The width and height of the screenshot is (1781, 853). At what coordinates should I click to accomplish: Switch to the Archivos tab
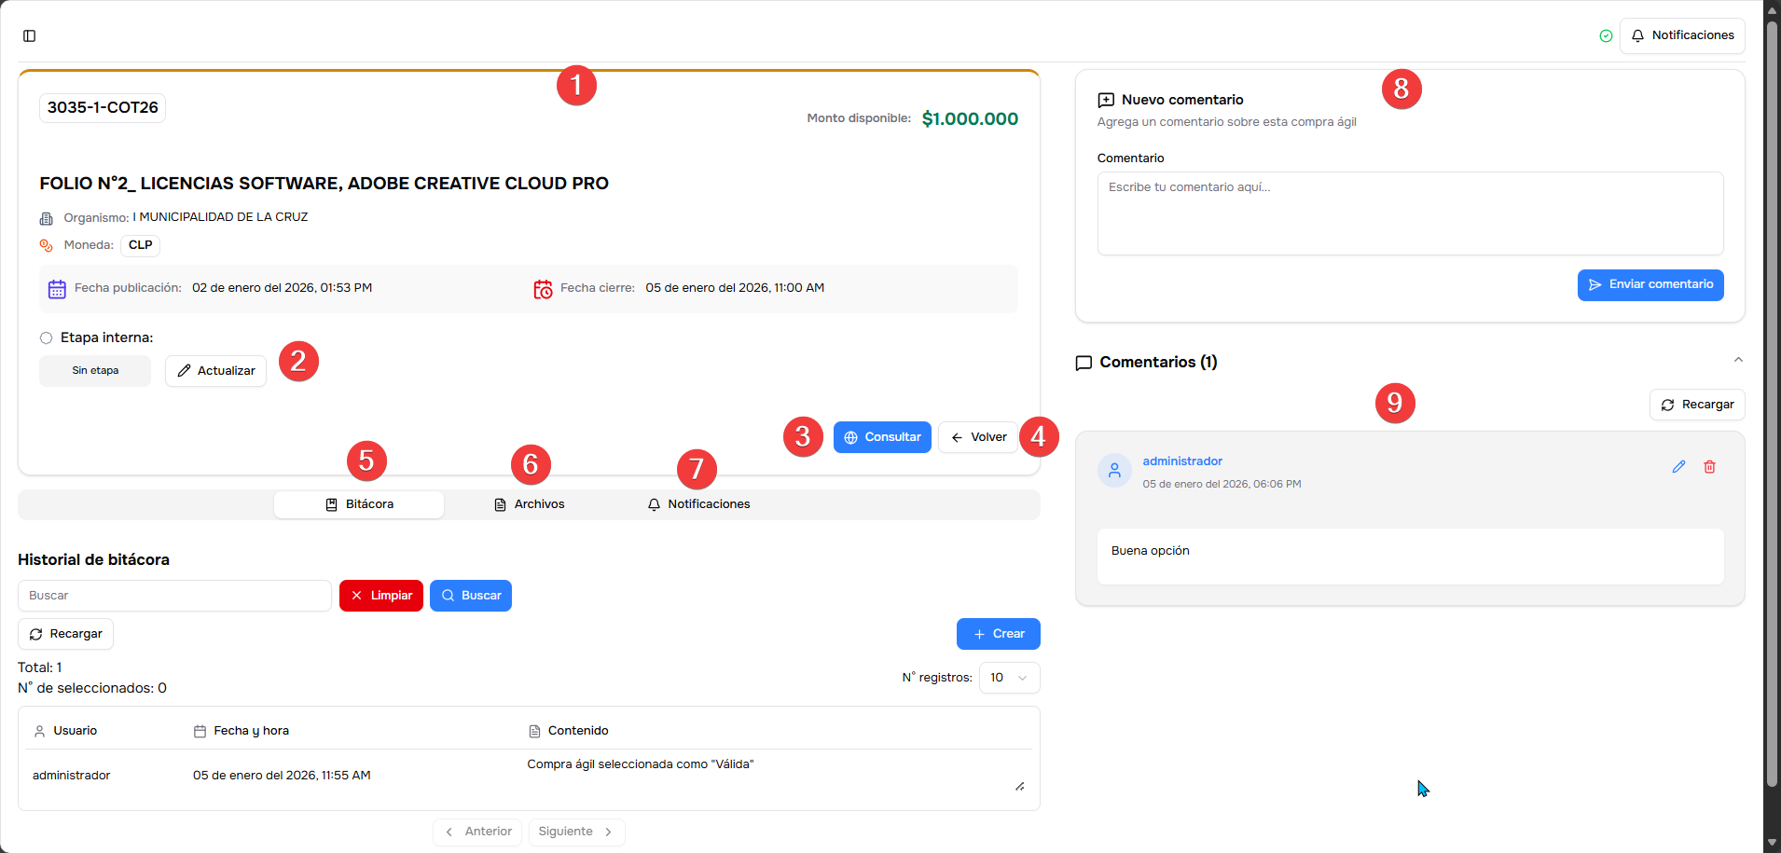pyautogui.click(x=529, y=504)
